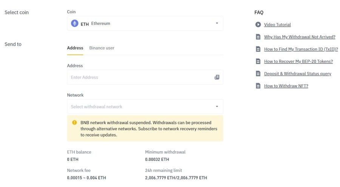Click the Send to section label
This screenshot has height=187, width=340.
(x=13, y=44)
